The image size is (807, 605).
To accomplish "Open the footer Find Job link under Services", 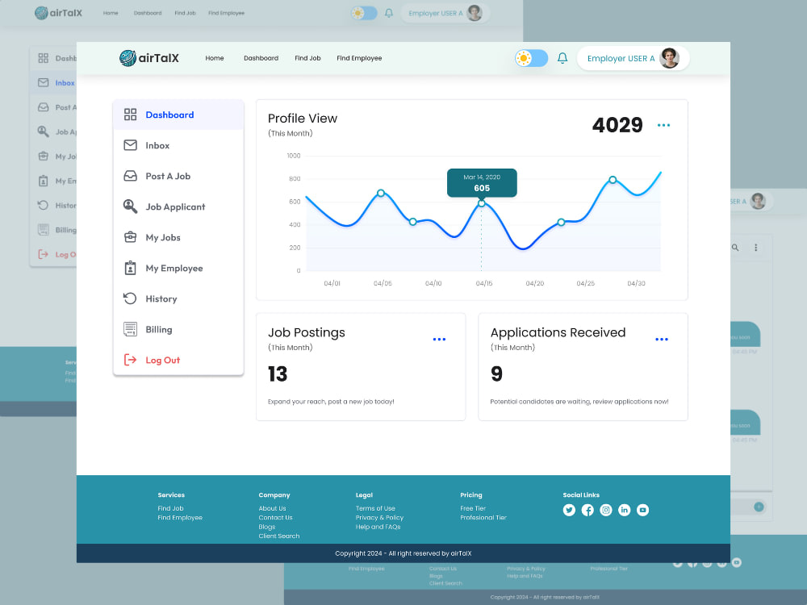I will 170,508.
